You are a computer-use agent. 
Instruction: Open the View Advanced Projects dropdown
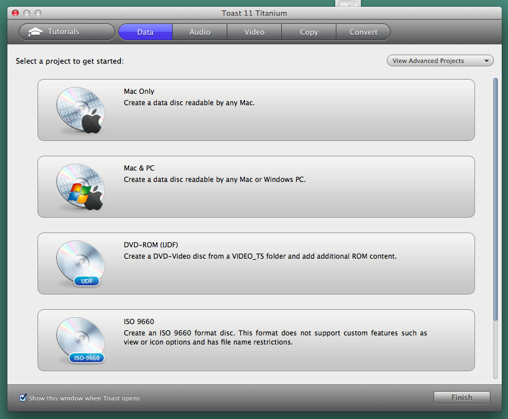tap(440, 61)
